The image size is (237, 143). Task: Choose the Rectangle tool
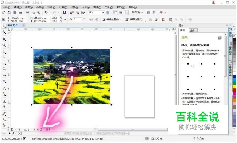(x=4, y=63)
